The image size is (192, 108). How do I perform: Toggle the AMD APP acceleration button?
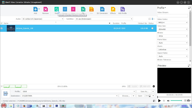pos(145,86)
